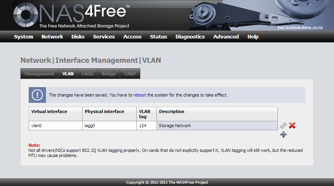The image size is (334, 186).
Task: Switch to the LAGG tab
Action: pos(88,74)
